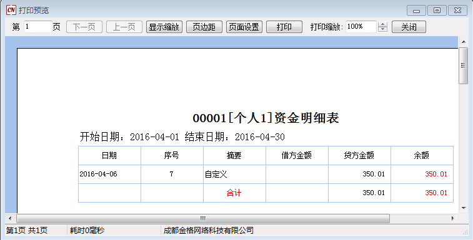Click the 摘要 column header

tap(234, 155)
